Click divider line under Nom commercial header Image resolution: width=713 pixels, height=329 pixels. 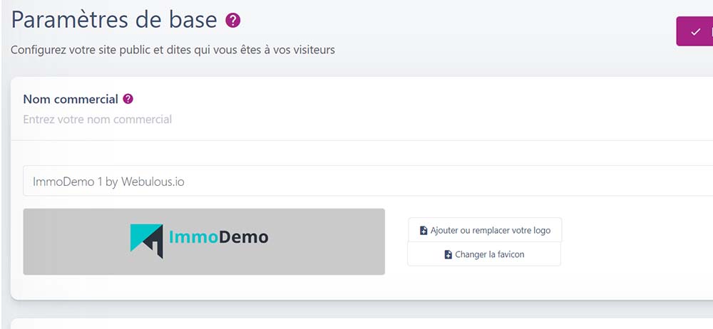tap(356, 140)
